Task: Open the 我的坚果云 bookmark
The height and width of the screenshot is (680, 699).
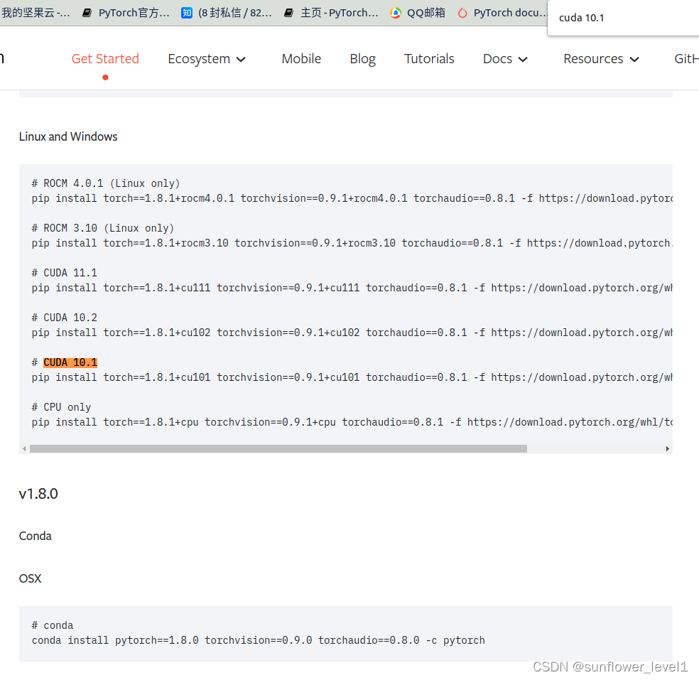Action: [36, 13]
